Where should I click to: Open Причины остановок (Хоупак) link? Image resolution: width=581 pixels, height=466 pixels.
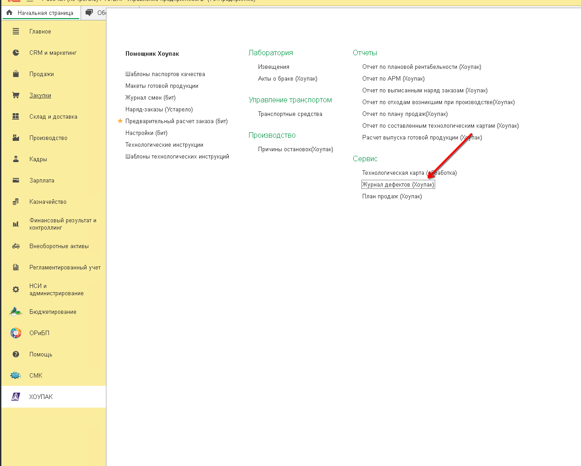[x=295, y=149]
